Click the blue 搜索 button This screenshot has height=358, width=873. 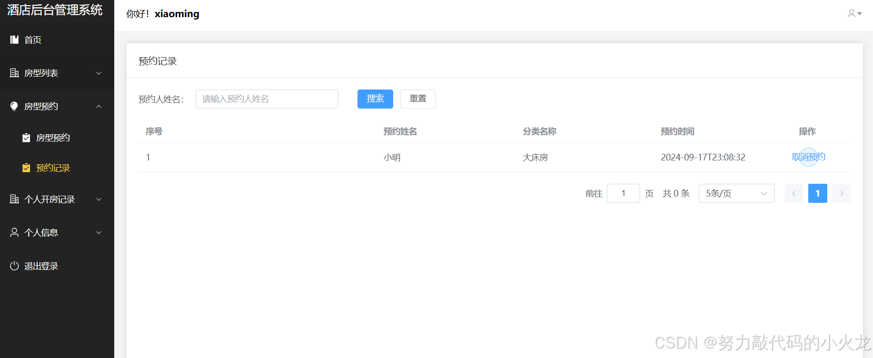pos(375,99)
